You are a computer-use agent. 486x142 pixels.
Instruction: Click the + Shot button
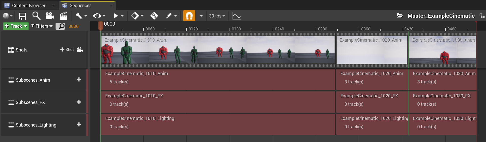(67, 50)
